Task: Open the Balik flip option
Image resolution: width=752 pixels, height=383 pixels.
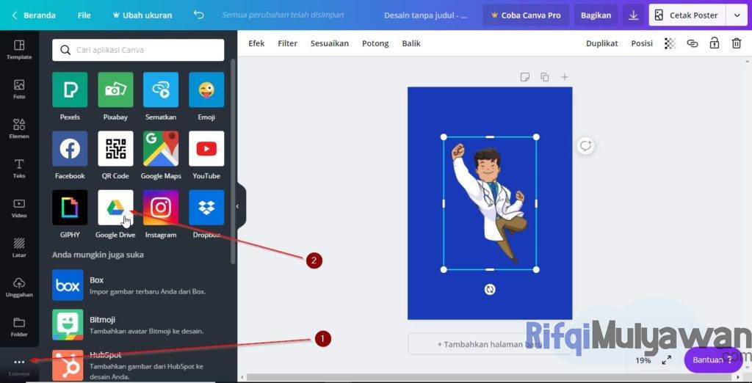Action: 411,43
